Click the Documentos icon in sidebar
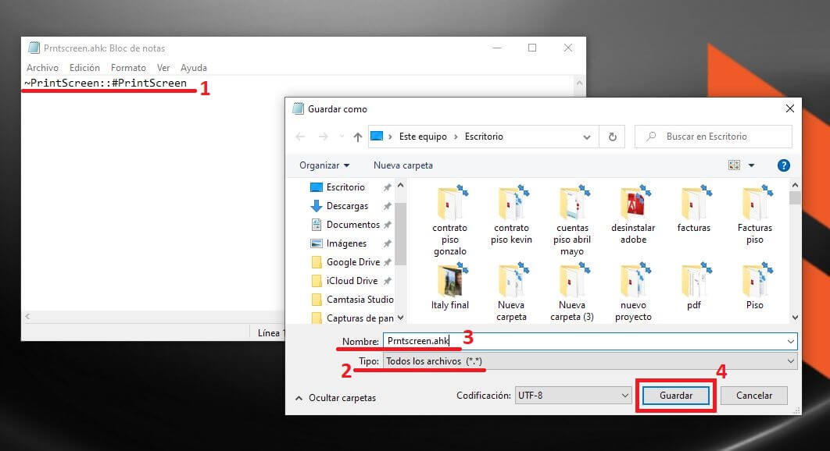 316,225
